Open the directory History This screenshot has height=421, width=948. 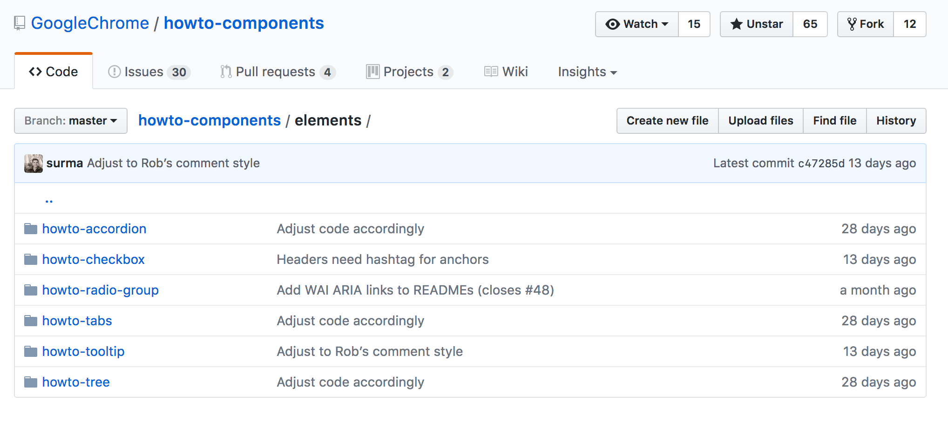[896, 121]
